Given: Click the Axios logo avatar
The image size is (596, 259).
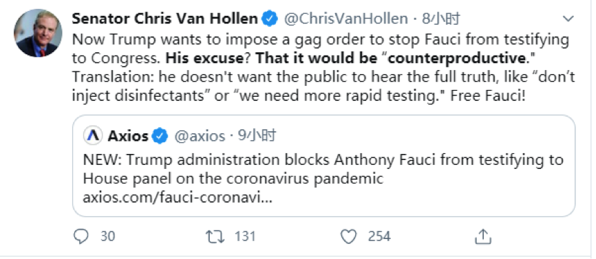Looking at the screenshot, I should (x=93, y=136).
